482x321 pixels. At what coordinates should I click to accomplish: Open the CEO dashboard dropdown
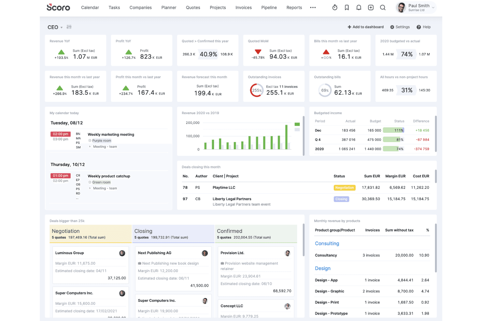tap(55, 27)
